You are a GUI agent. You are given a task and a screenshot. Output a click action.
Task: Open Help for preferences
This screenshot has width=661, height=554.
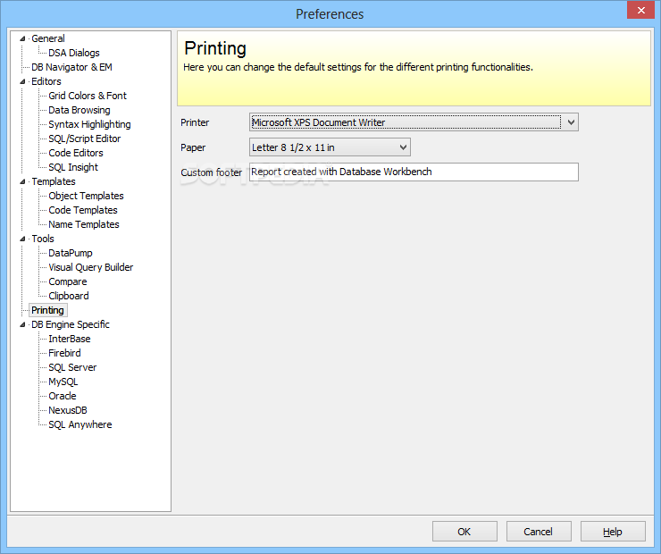[613, 532]
